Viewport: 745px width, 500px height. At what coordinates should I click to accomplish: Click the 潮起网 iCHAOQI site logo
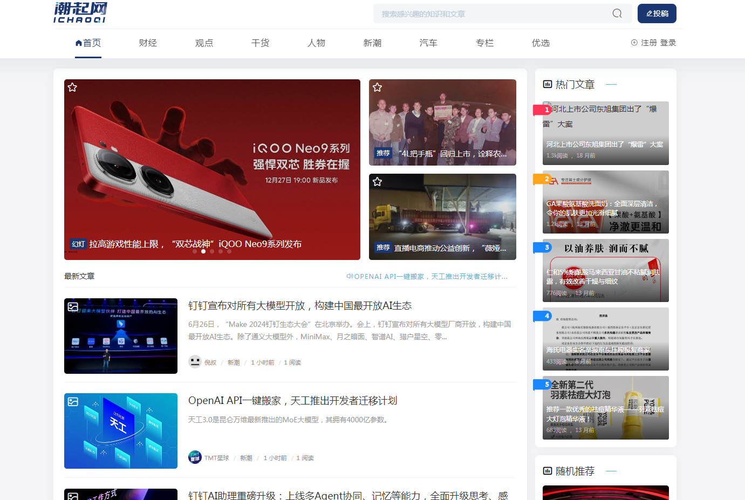(80, 12)
